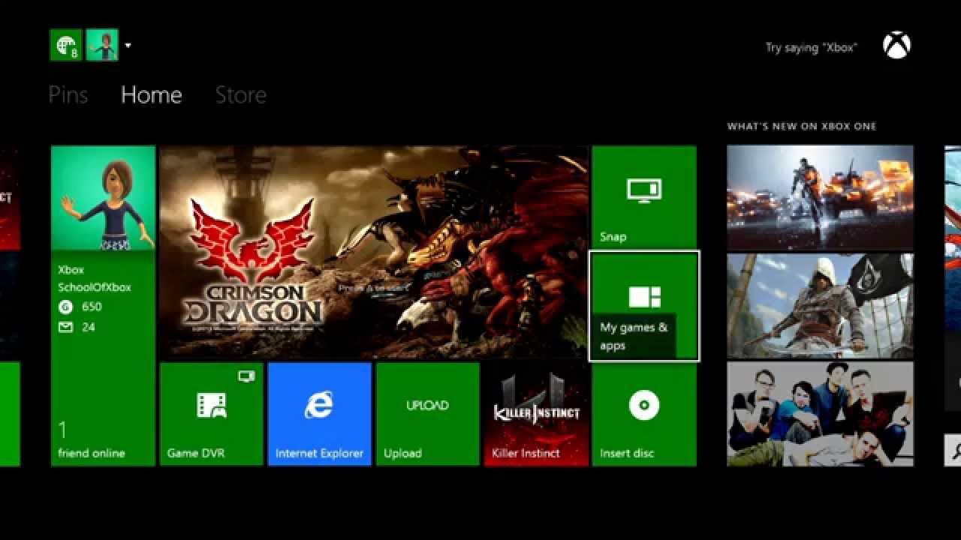Image resolution: width=961 pixels, height=540 pixels.
Task: Open the Game DVR tile
Action: (211, 414)
